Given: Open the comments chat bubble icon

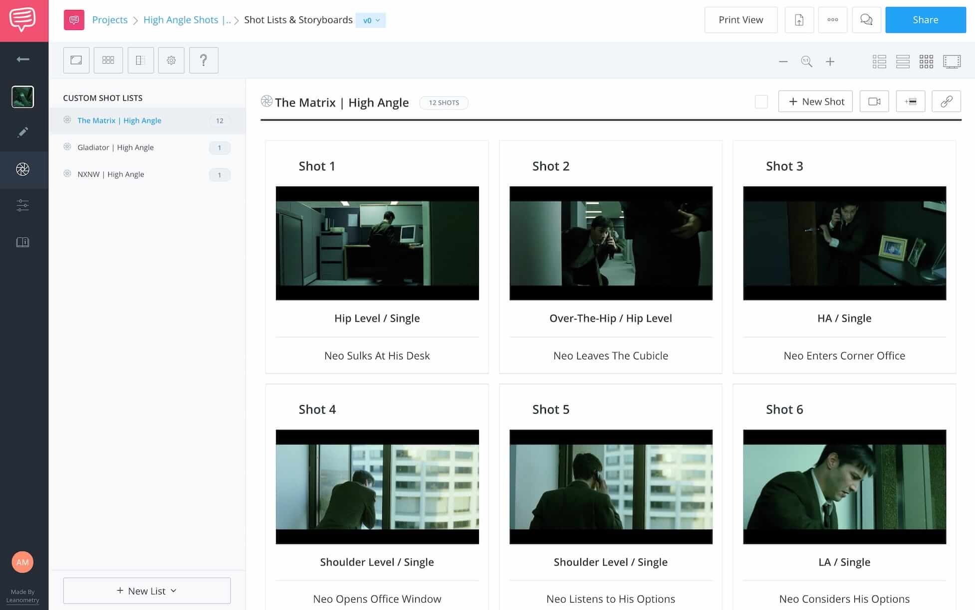Looking at the screenshot, I should point(867,20).
